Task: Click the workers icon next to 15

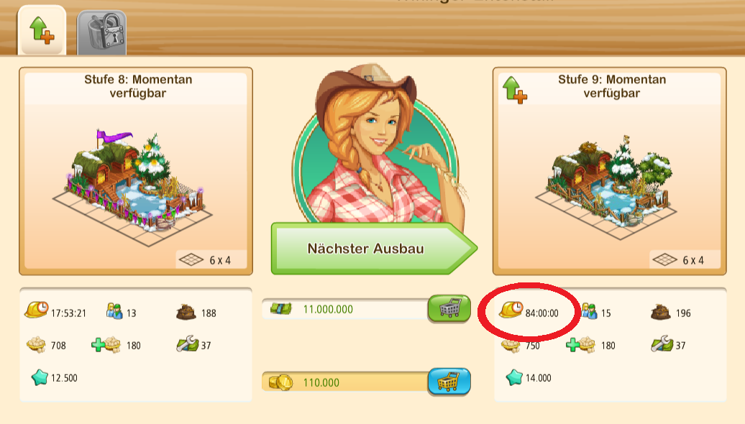Action: (x=589, y=311)
